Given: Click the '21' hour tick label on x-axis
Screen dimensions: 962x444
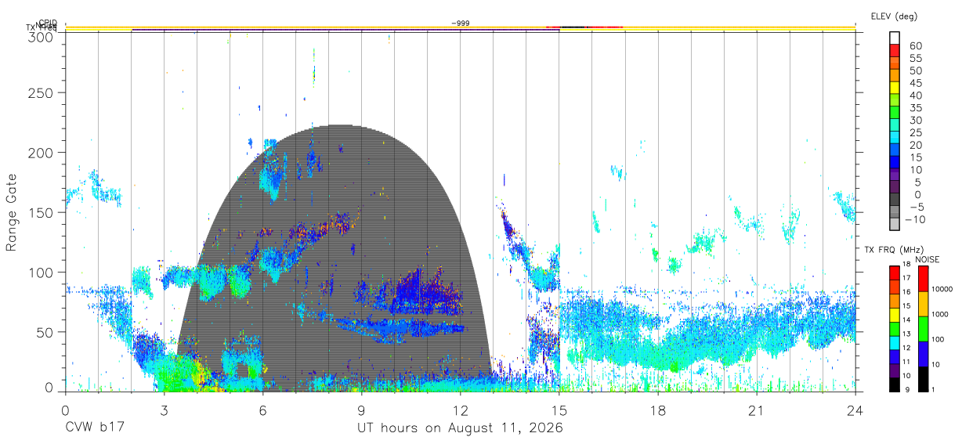Looking at the screenshot, I should 756,410.
